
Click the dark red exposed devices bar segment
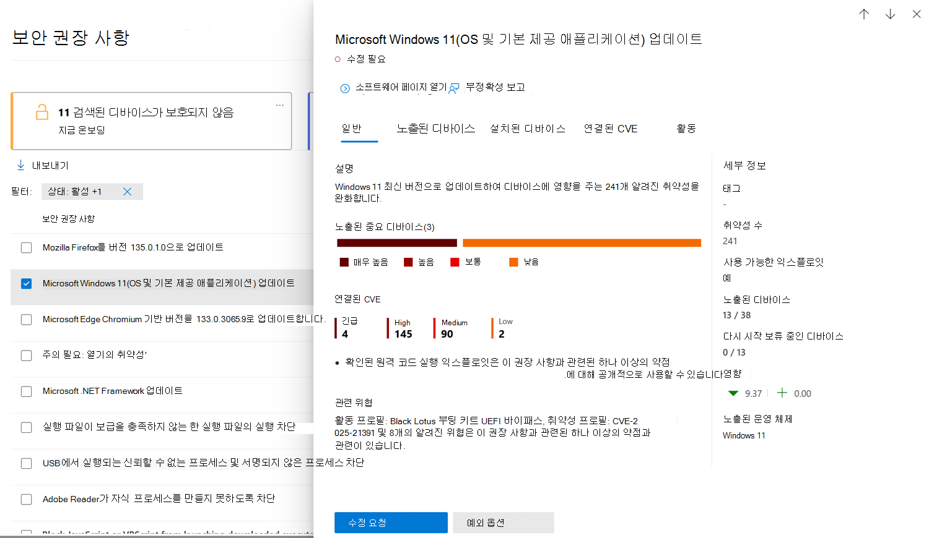(397, 243)
